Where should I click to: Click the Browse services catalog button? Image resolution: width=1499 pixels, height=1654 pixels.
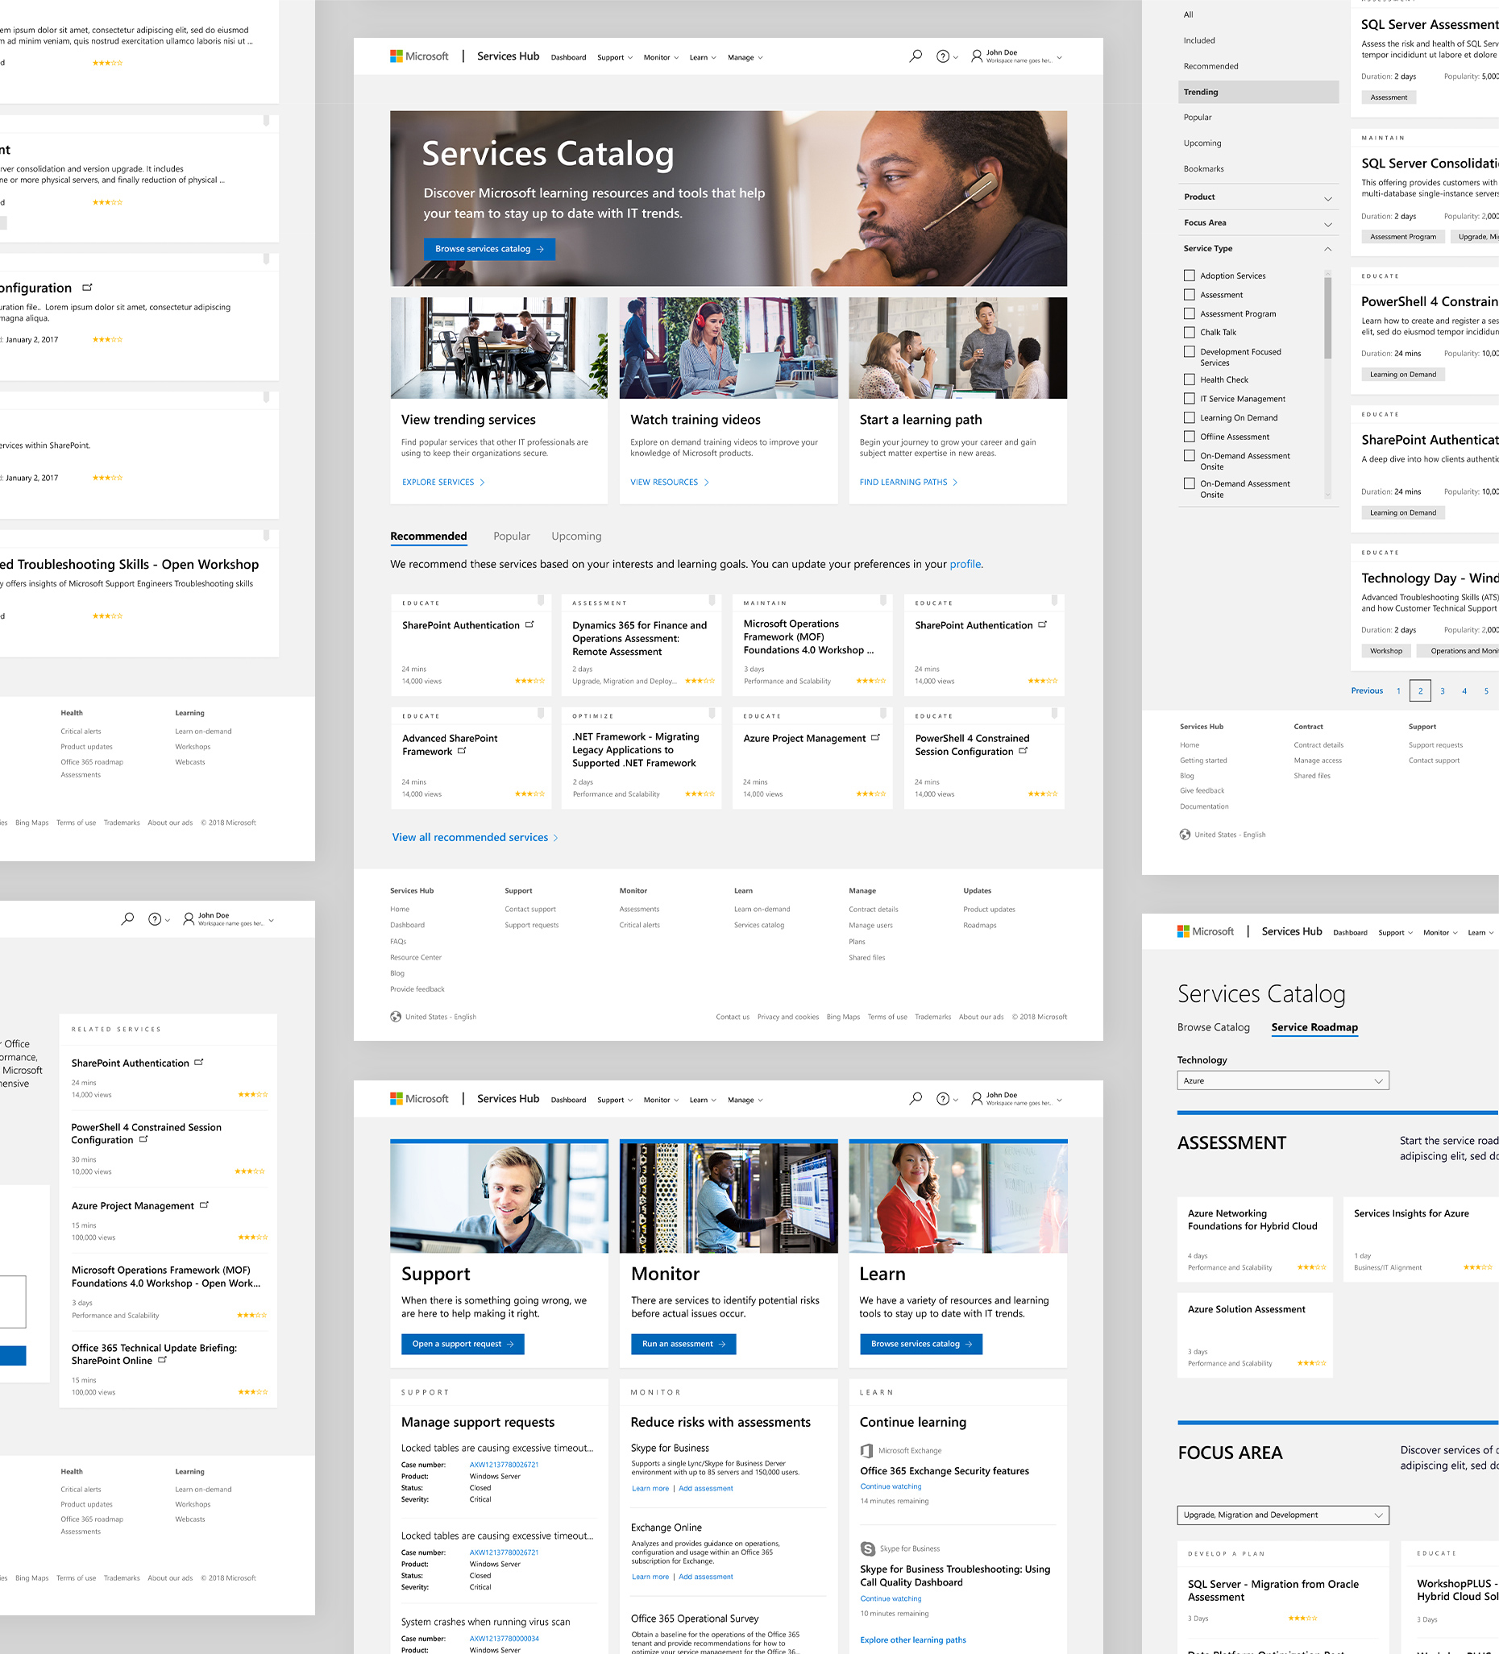[489, 249]
